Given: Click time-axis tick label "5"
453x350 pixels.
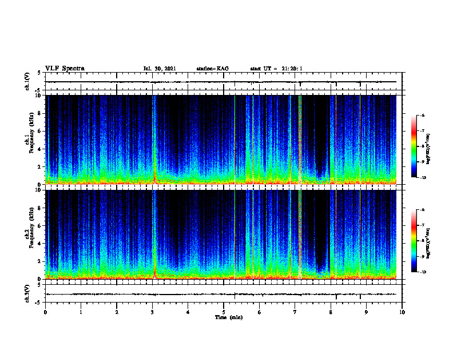Looking at the screenshot, I should 224,312.
